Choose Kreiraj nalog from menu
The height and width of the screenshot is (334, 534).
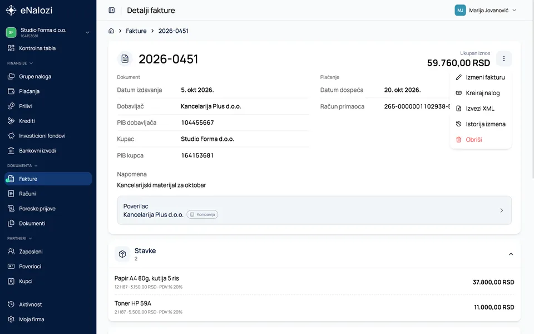pos(481,93)
